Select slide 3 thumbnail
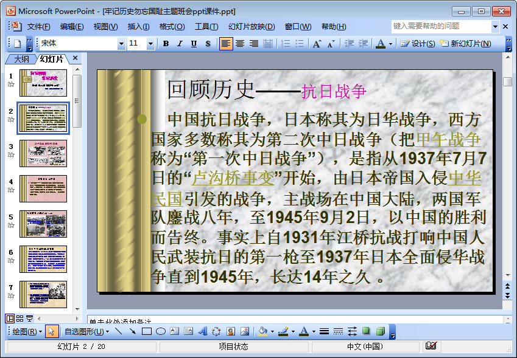Image resolution: width=517 pixels, height=358 pixels. [43, 153]
